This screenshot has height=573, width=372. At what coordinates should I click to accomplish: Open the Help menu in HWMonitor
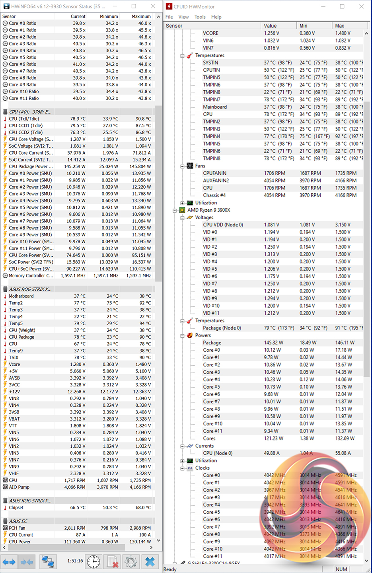216,17
